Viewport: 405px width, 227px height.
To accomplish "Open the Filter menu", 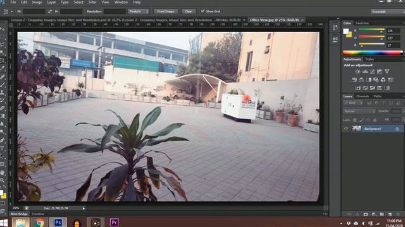I will click(92, 3).
